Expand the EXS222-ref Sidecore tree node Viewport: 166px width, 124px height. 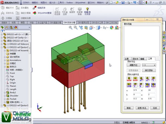pos(2,44)
